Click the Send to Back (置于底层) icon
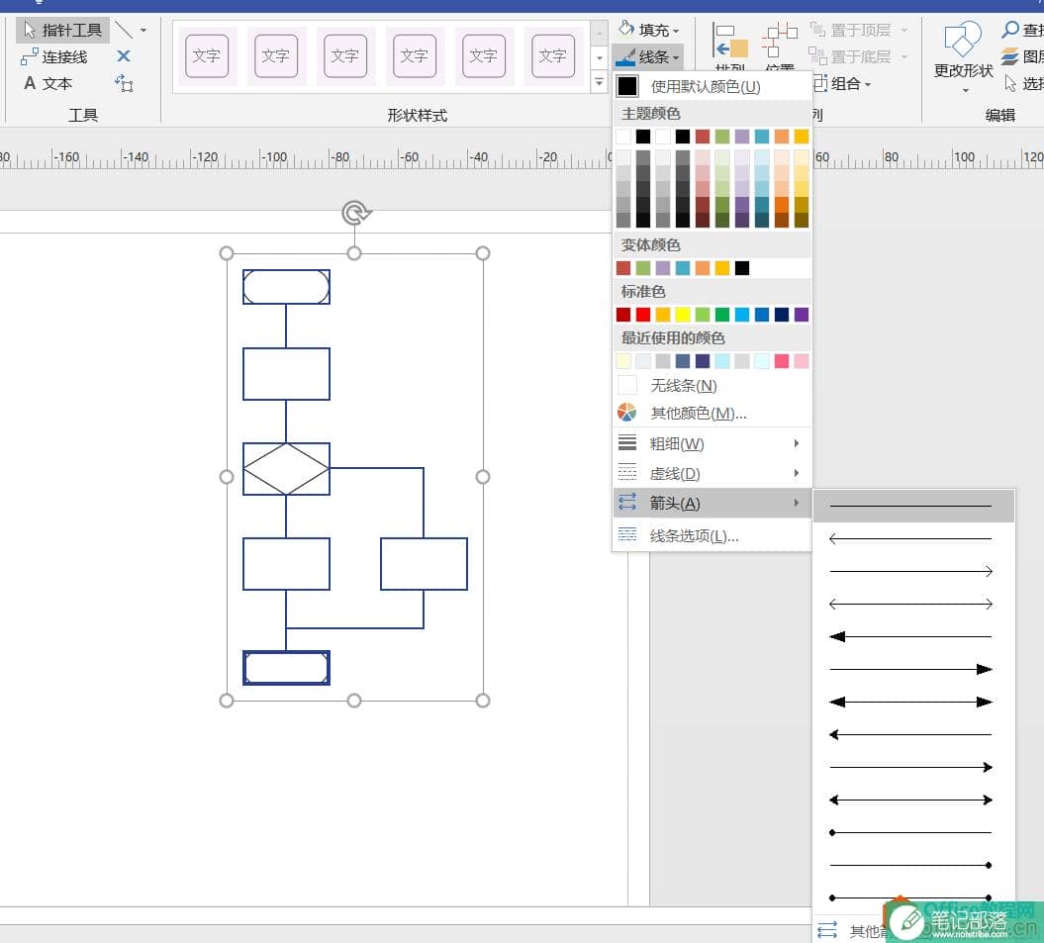This screenshot has height=943, width=1044. (817, 55)
